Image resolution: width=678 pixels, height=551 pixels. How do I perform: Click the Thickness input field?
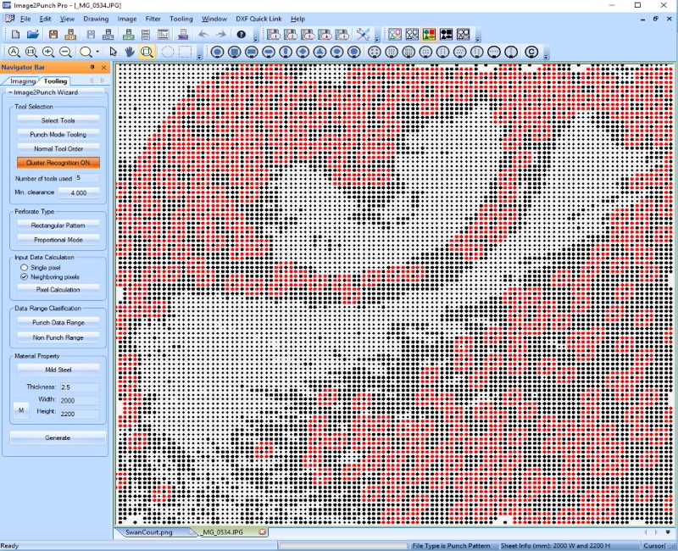[80, 387]
